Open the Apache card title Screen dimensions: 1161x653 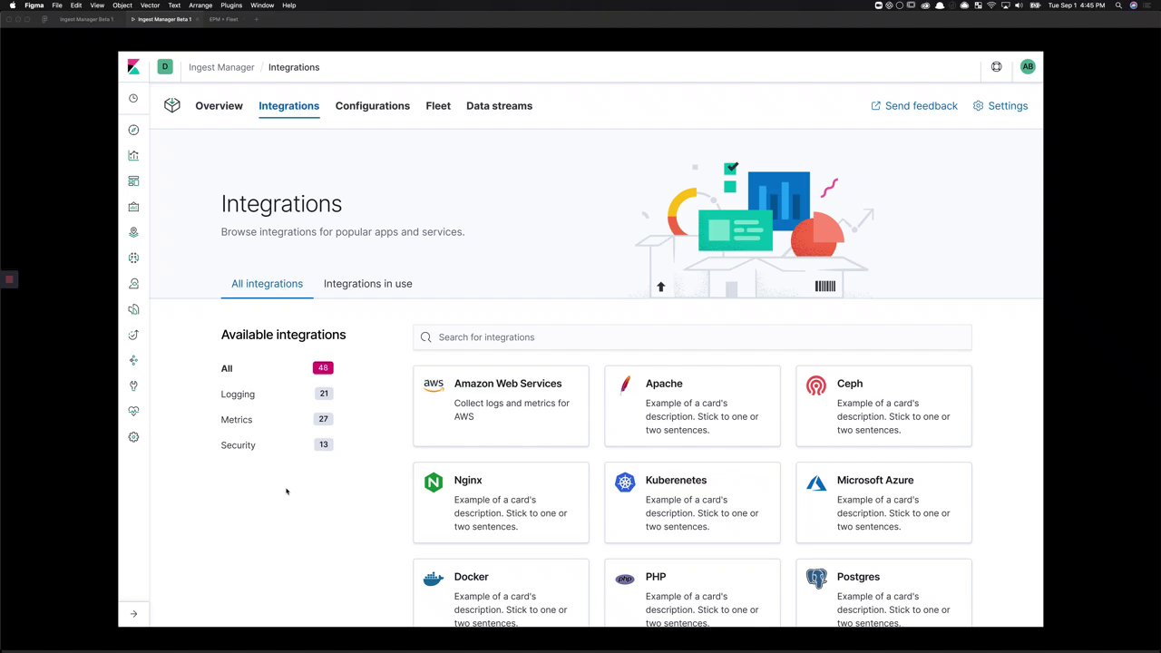pos(664,384)
